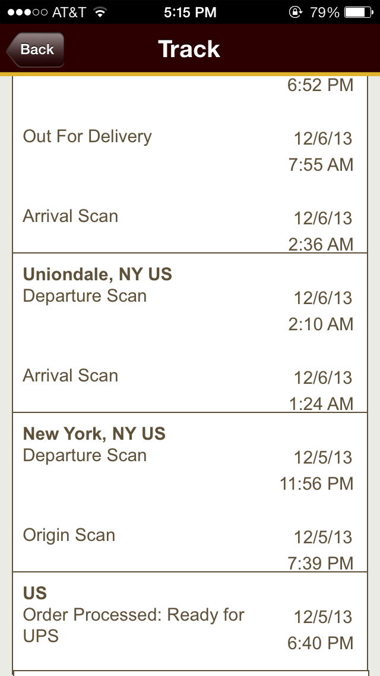Viewport: 380px width, 676px height.
Task: Select the Departure Scan at 2:10 AM
Action: point(85,296)
